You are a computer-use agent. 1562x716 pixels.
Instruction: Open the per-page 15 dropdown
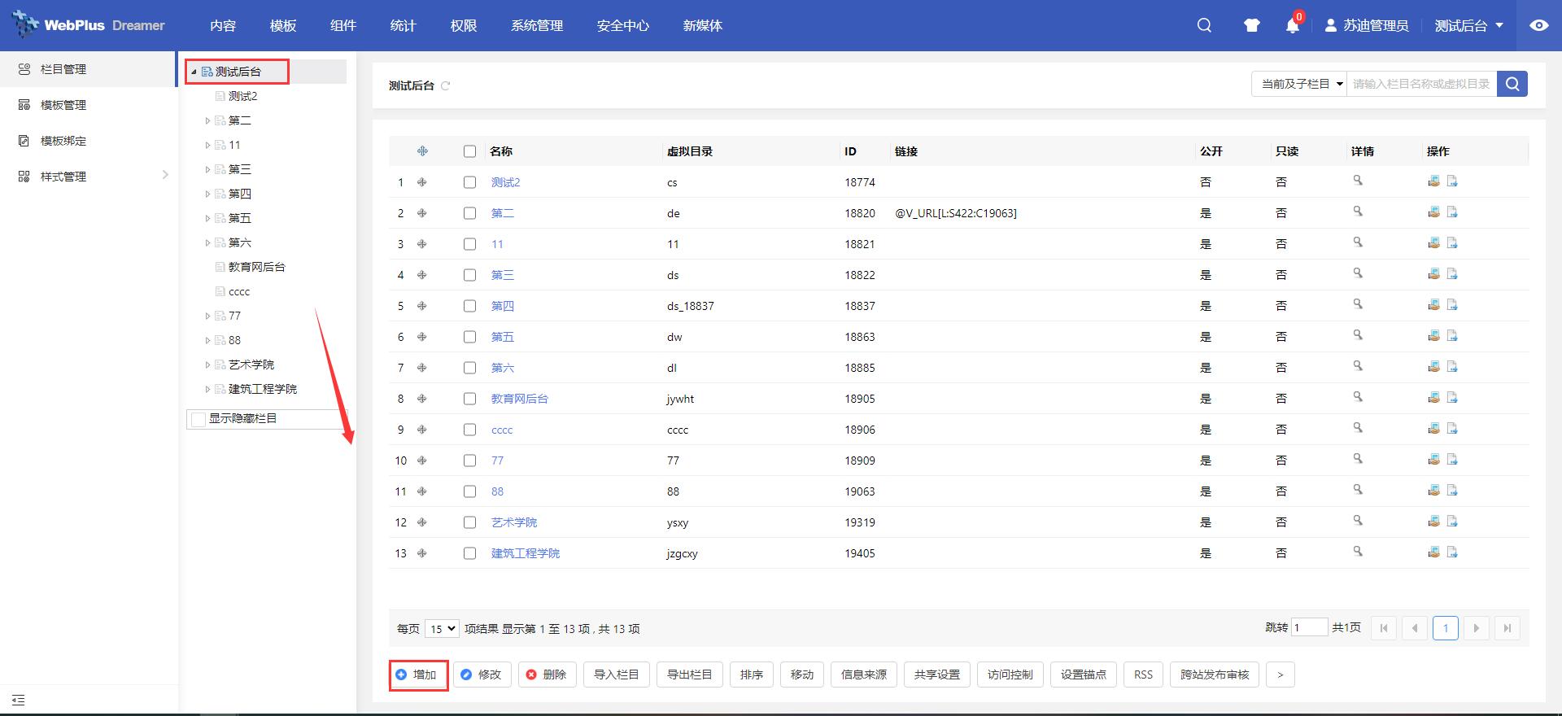click(442, 629)
